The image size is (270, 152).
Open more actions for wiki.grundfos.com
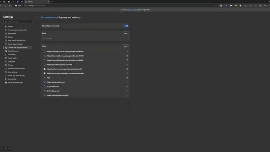[127, 82]
